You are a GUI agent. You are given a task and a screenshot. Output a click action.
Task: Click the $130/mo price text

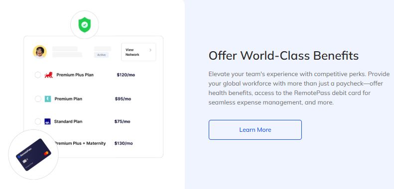point(124,143)
